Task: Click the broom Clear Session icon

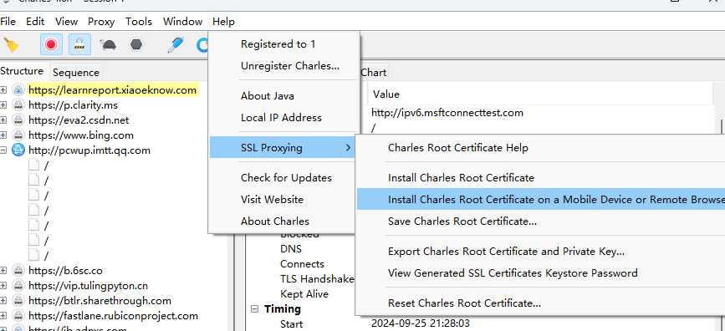Action: tap(11, 45)
